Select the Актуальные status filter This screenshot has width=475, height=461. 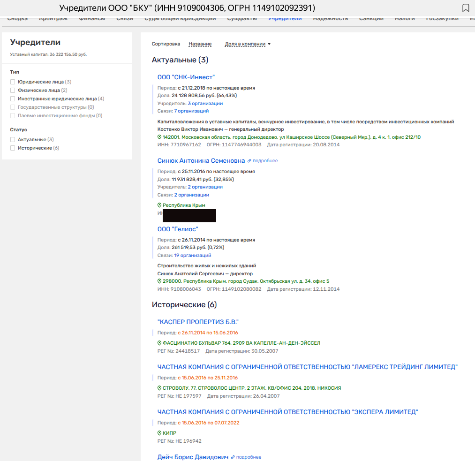click(13, 140)
